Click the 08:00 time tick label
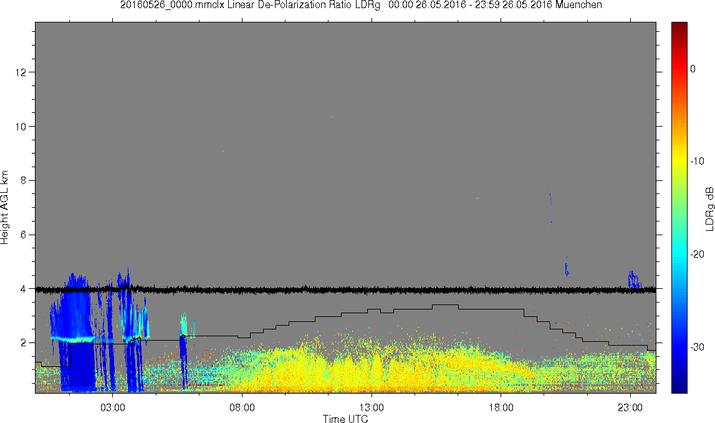Image resolution: width=715 pixels, height=423 pixels. pyautogui.click(x=242, y=407)
